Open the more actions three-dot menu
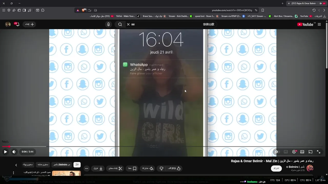Viewport: 328px width, 184px height. (86, 168)
